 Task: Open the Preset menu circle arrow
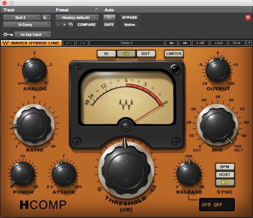(97, 10)
